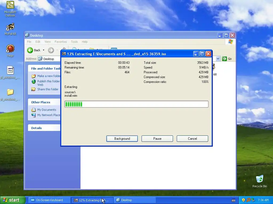273x204 pixels.
Task: Expand the Details panel header
Action: click(44, 128)
